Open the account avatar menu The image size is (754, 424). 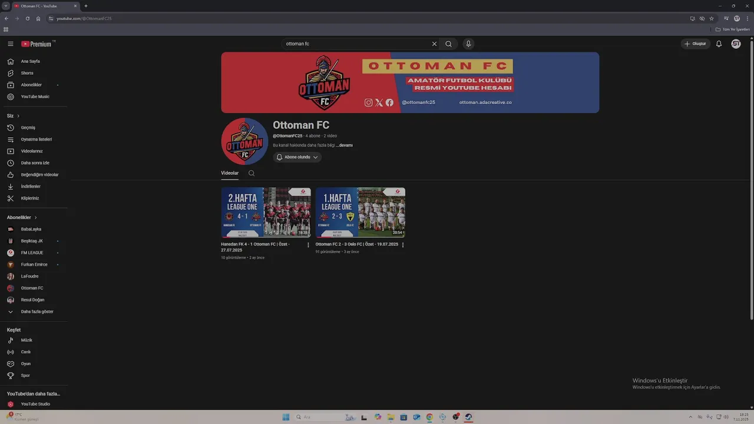click(x=736, y=44)
